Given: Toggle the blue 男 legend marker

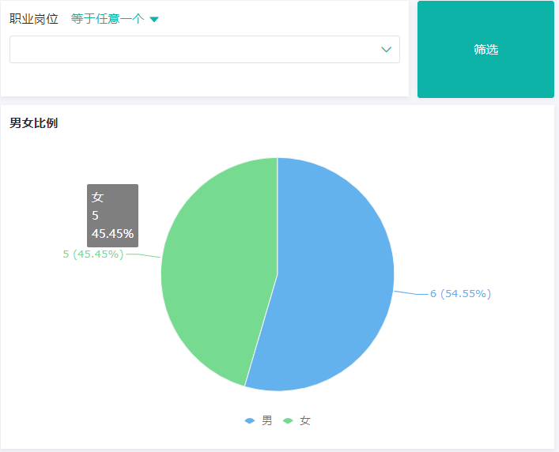Looking at the screenshot, I should point(250,421).
